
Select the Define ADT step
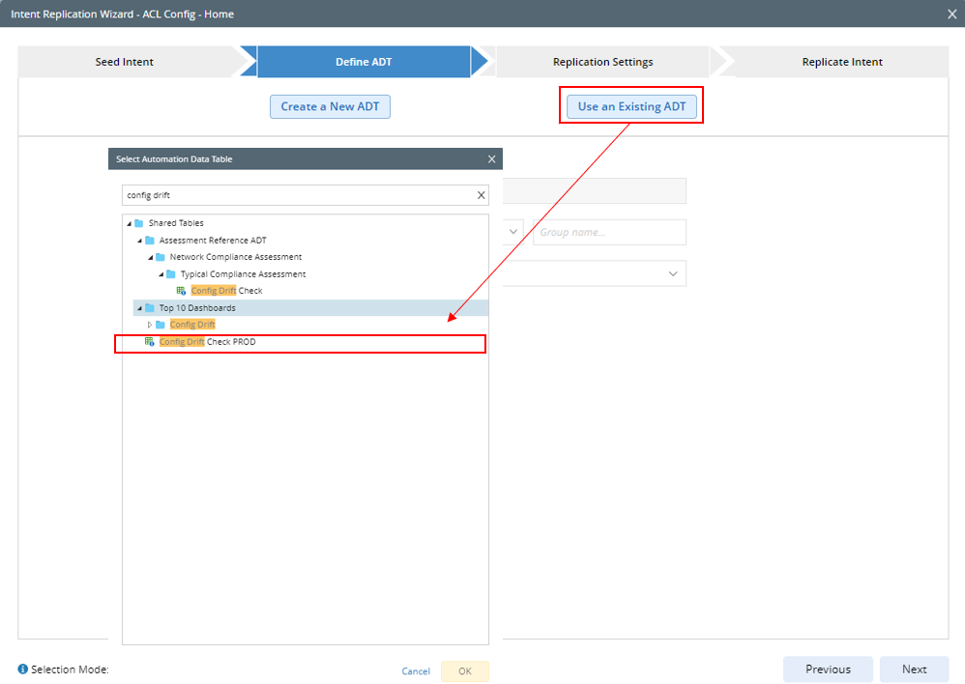click(364, 62)
